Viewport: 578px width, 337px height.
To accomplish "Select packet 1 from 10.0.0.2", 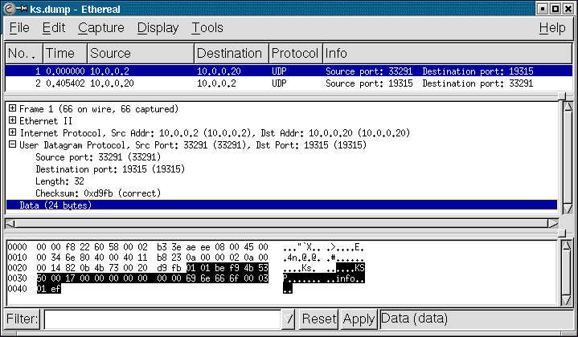I will [x=289, y=71].
